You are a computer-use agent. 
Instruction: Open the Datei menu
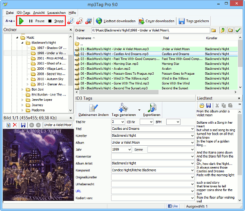(10, 13)
